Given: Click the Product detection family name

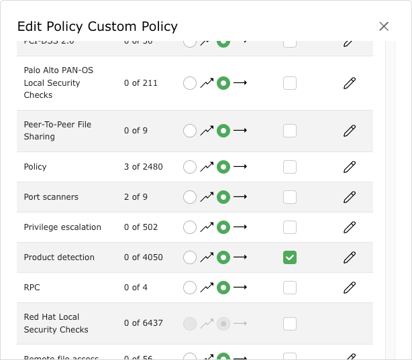Looking at the screenshot, I should tap(59, 257).
